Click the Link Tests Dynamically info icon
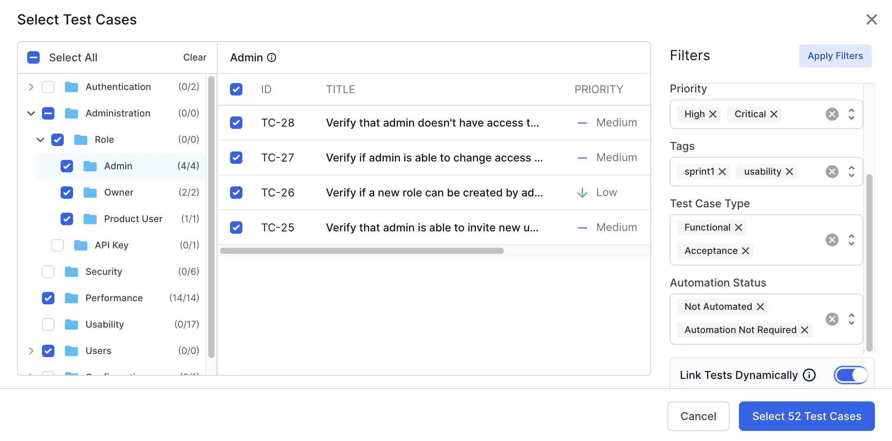Viewport: 892px width, 441px height. click(x=809, y=375)
